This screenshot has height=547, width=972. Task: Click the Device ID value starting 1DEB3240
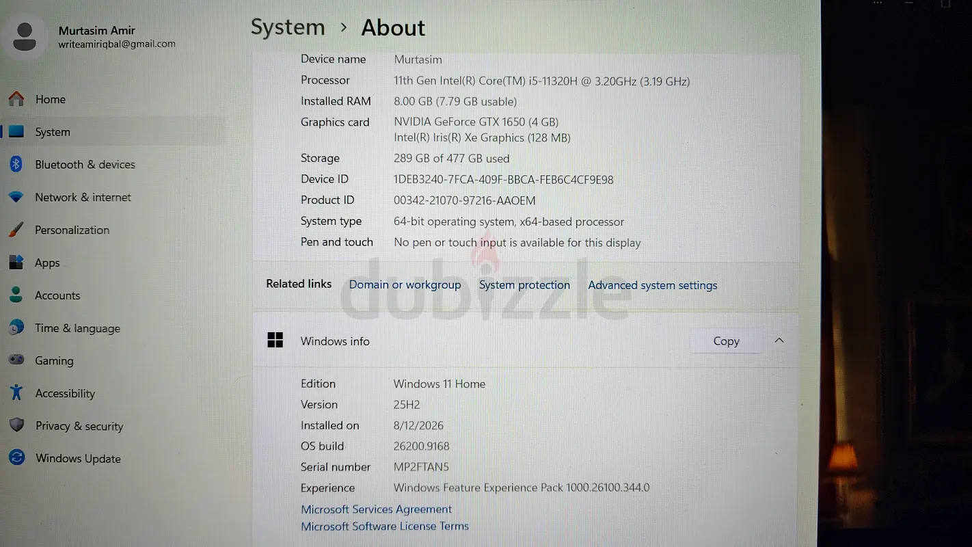click(x=504, y=179)
